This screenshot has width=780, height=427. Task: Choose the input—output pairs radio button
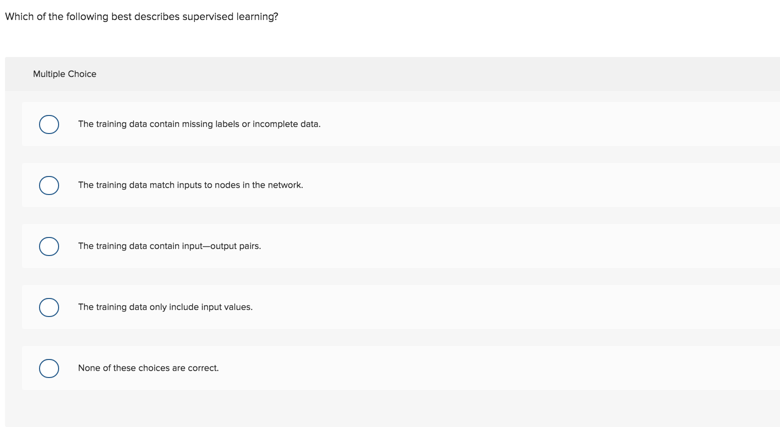coord(49,246)
